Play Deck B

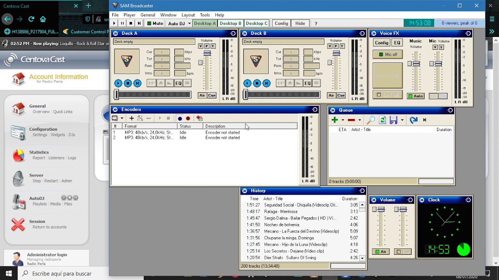tap(247, 83)
